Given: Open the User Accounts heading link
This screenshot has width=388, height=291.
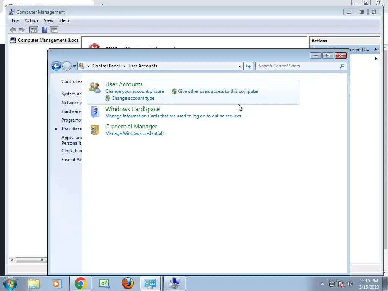Looking at the screenshot, I should coord(124,84).
